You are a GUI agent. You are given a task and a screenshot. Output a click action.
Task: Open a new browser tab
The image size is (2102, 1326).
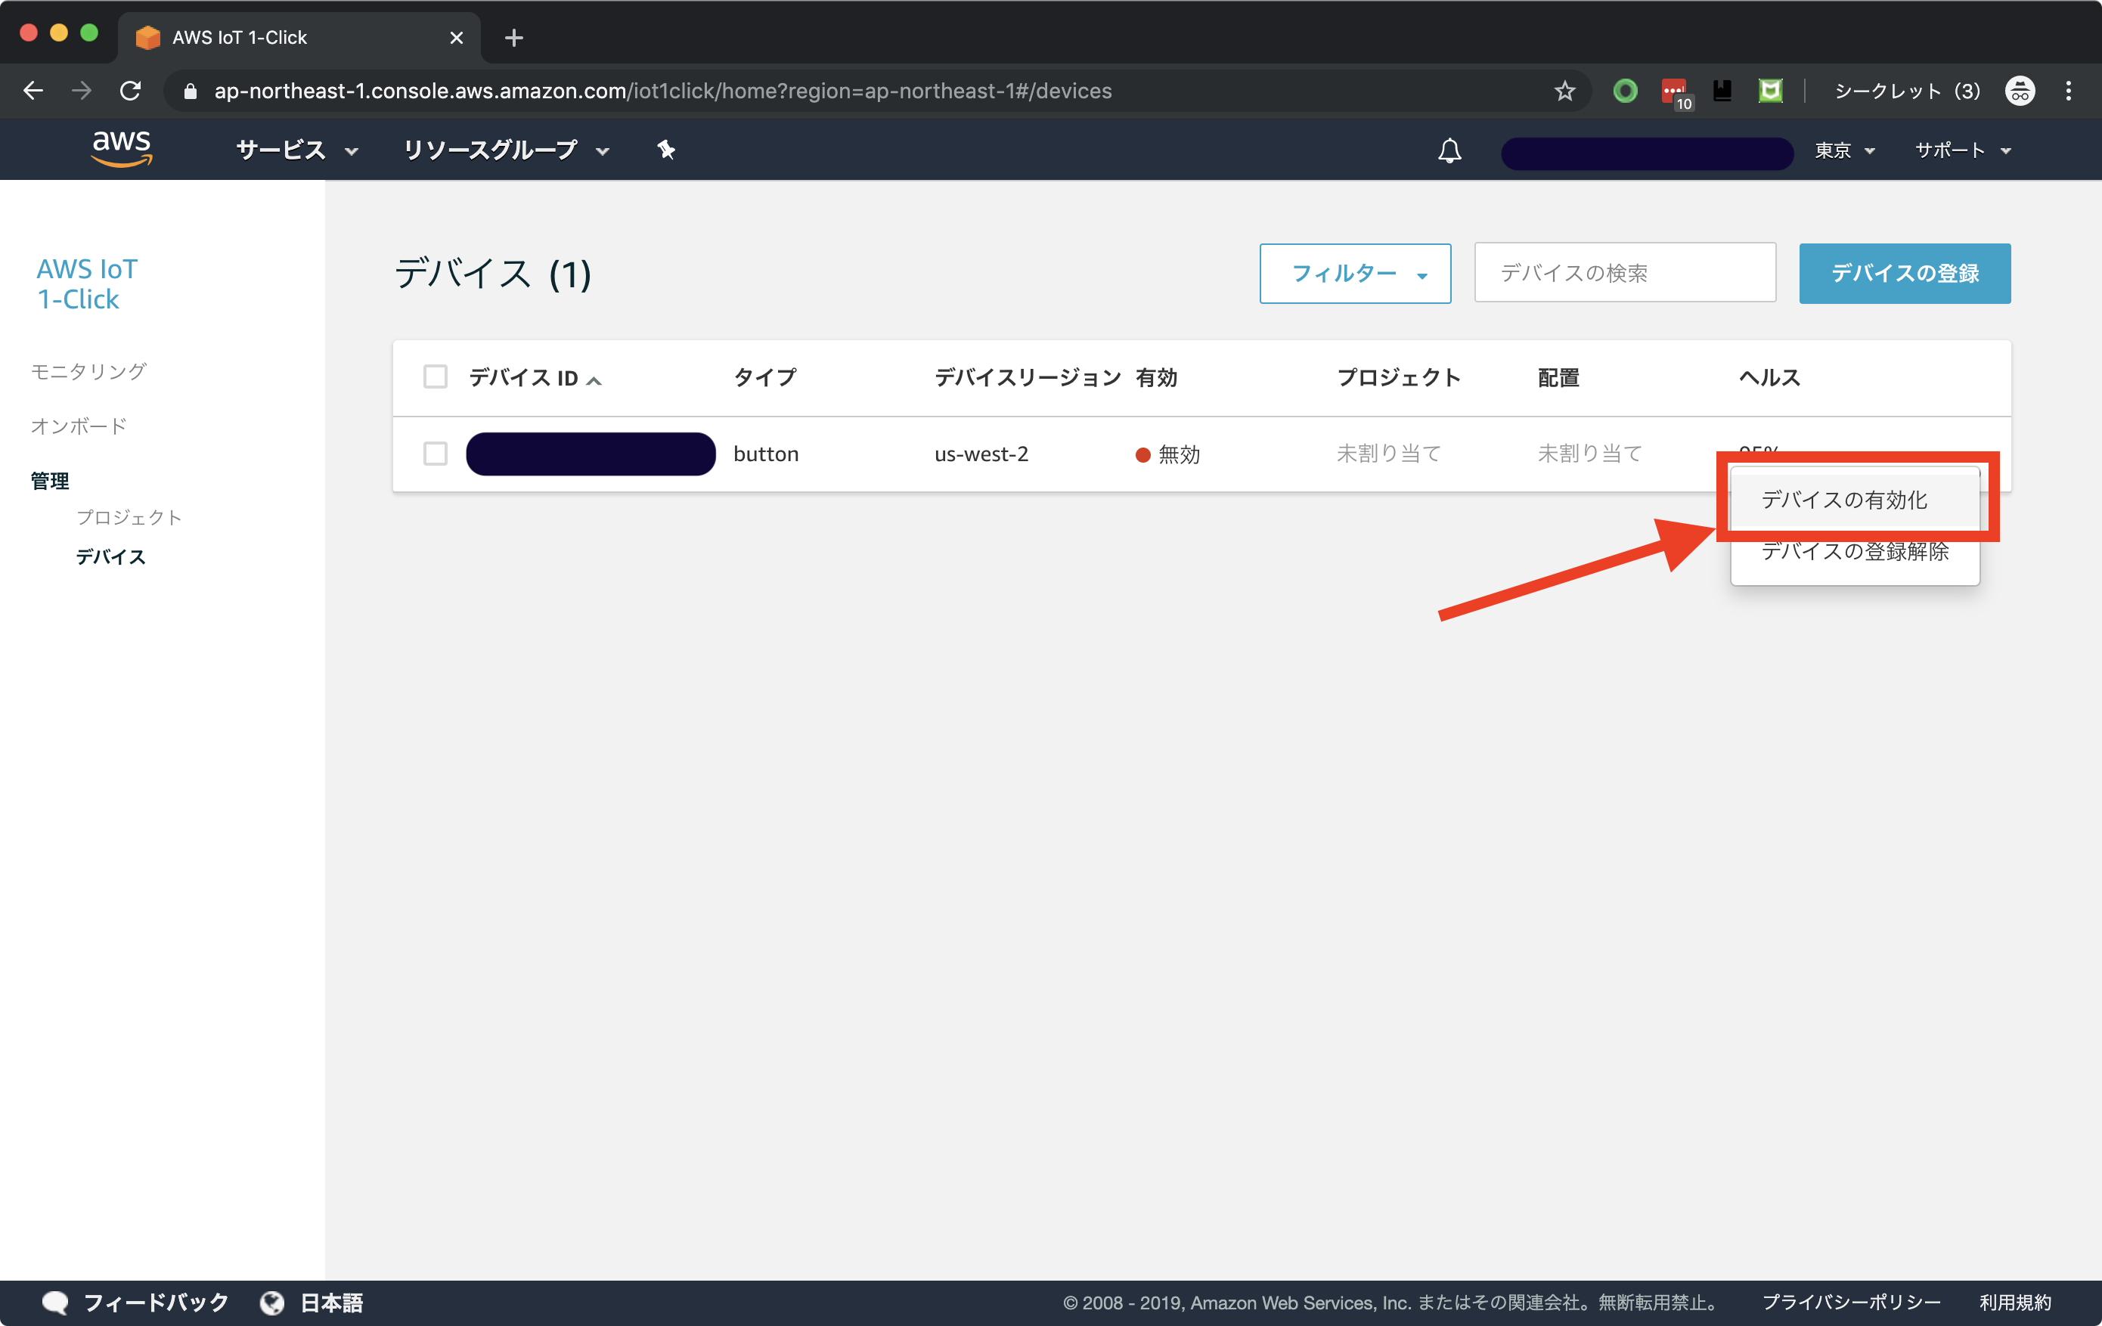[514, 38]
